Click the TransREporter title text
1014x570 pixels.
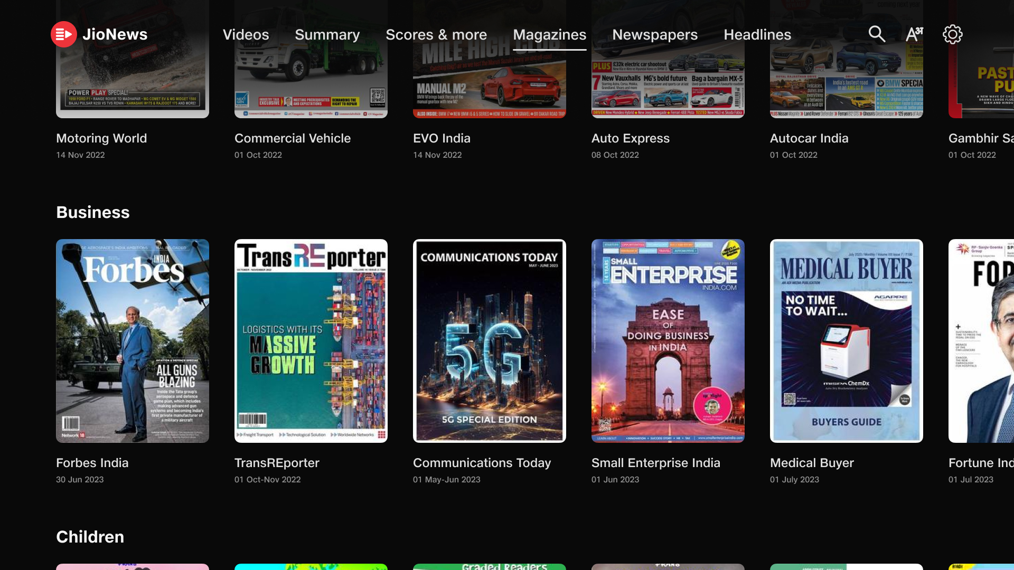pyautogui.click(x=277, y=463)
